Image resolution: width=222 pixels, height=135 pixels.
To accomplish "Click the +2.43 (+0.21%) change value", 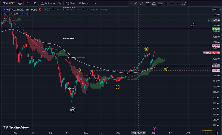I will 100,9.
